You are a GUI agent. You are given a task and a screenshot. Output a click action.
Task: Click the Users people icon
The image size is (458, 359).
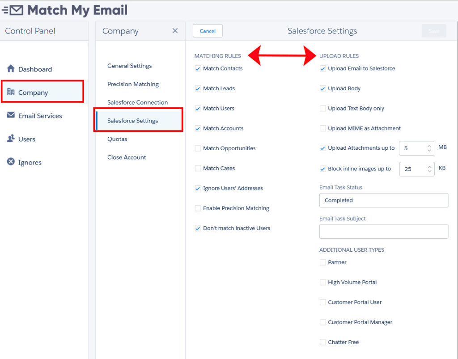pos(11,138)
